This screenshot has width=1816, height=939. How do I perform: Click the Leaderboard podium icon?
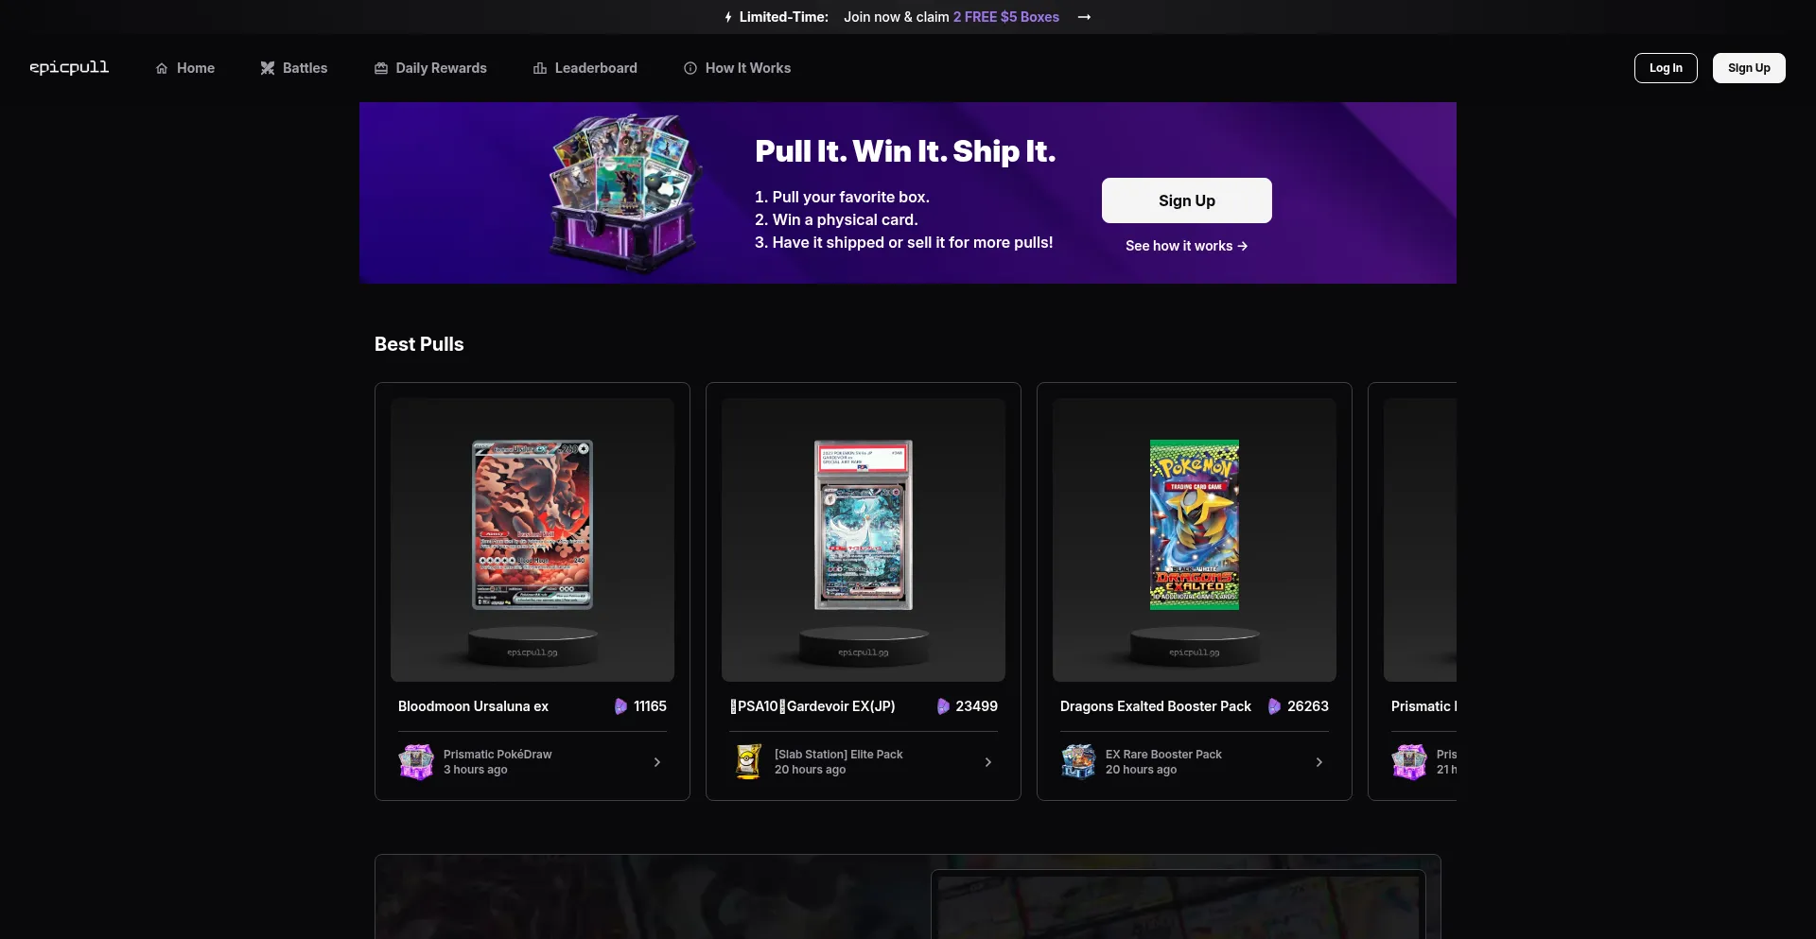click(540, 68)
